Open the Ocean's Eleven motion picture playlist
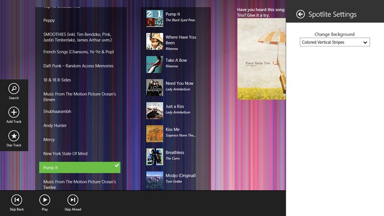The image size is (384, 216). [x=79, y=97]
